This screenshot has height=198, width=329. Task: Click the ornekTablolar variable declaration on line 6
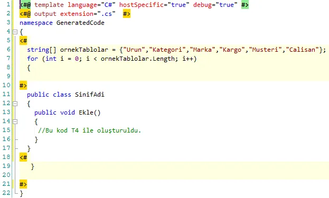(84, 50)
